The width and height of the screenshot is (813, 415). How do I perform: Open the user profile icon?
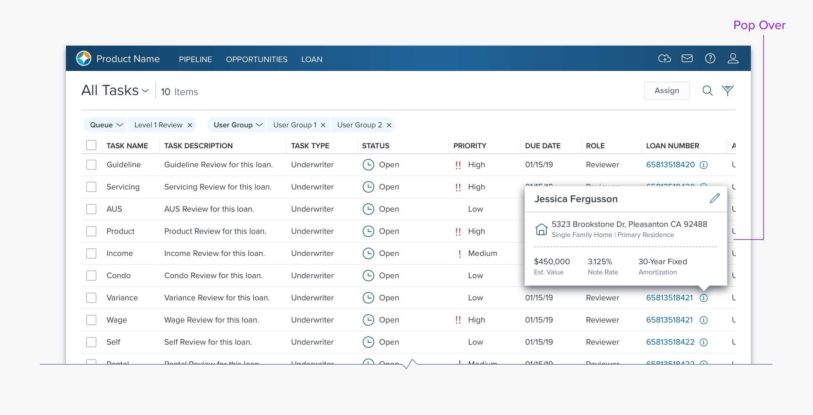[x=733, y=59]
